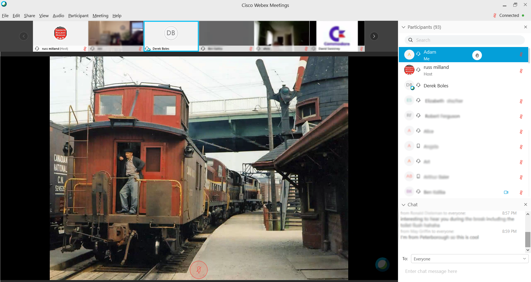The width and height of the screenshot is (531, 282).
Task: Click the Derek Boles DB avatar in list
Action: [x=409, y=85]
